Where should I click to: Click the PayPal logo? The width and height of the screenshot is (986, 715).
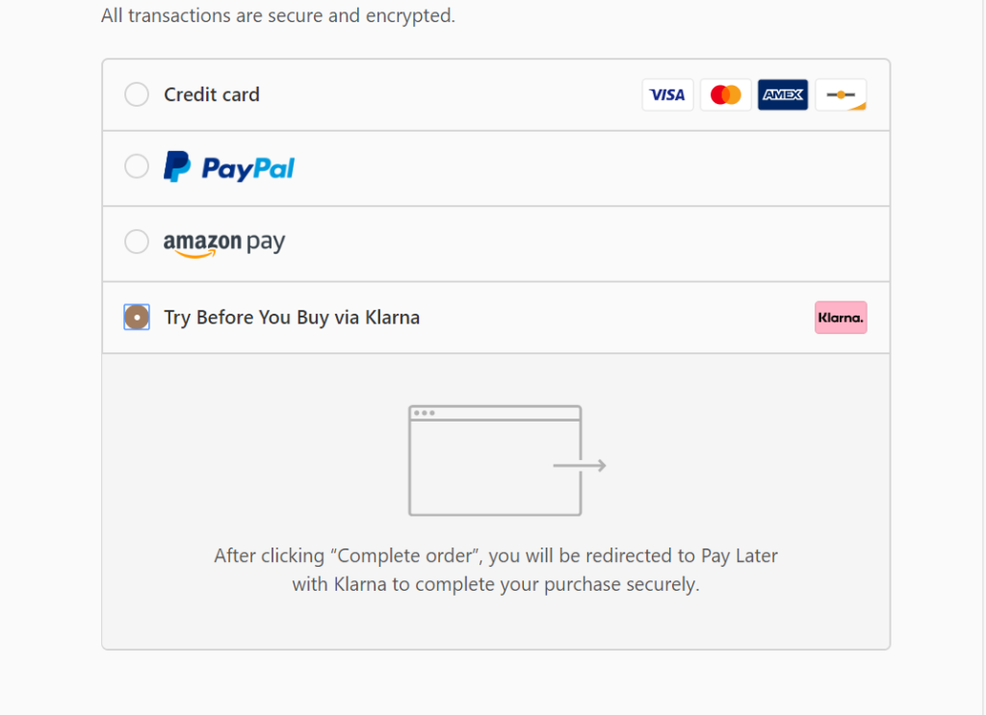(x=229, y=167)
